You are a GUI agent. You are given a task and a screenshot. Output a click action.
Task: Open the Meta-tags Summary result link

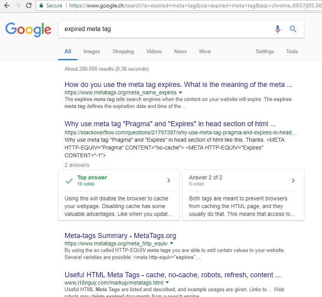(x=121, y=236)
